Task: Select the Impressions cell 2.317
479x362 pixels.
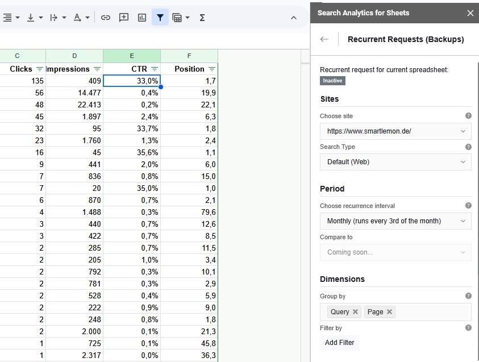Action: click(74, 355)
